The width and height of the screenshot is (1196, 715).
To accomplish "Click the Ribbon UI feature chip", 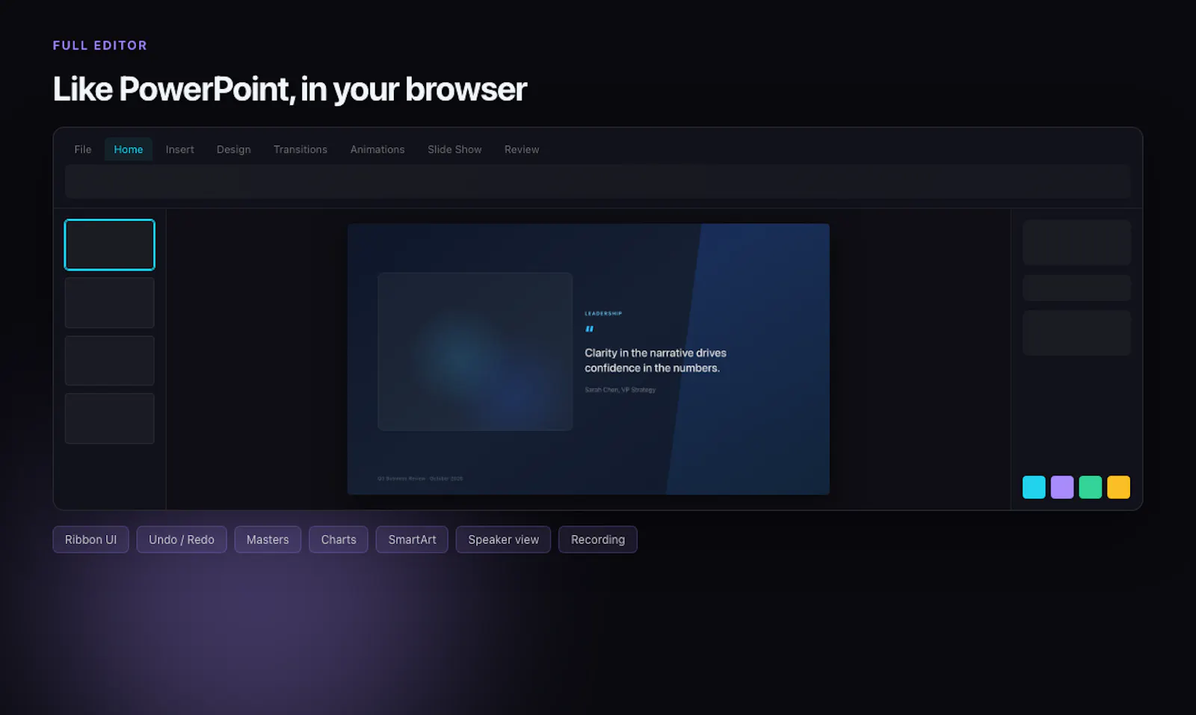I will click(x=90, y=539).
